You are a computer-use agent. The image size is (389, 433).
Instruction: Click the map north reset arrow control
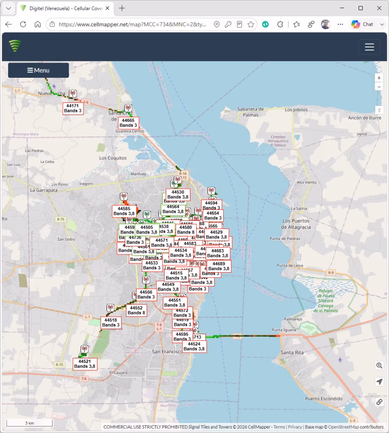[379, 110]
